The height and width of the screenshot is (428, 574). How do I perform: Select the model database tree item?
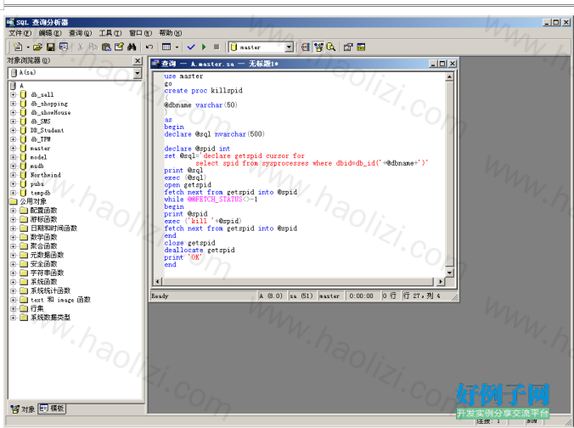coord(39,157)
